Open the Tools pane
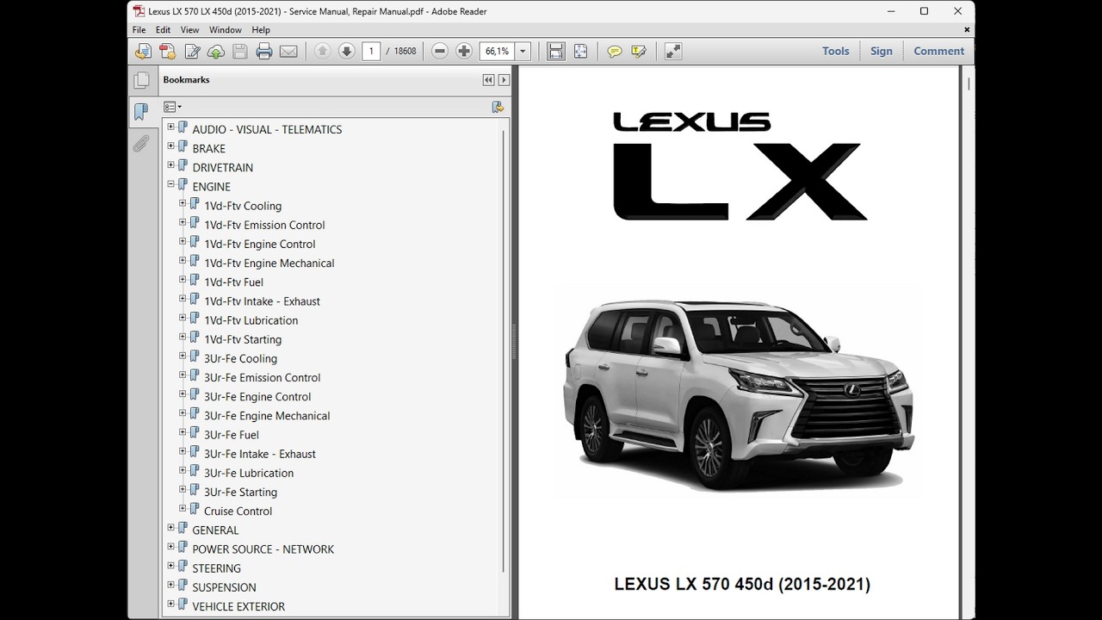Viewport: 1102px width, 620px height. pos(836,52)
